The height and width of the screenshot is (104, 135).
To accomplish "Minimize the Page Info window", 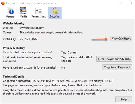I will (x=110, y=3).
